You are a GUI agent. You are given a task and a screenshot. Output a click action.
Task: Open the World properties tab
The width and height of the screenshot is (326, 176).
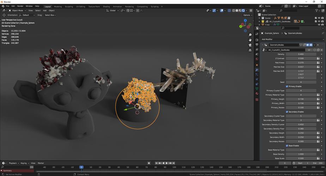(257, 59)
